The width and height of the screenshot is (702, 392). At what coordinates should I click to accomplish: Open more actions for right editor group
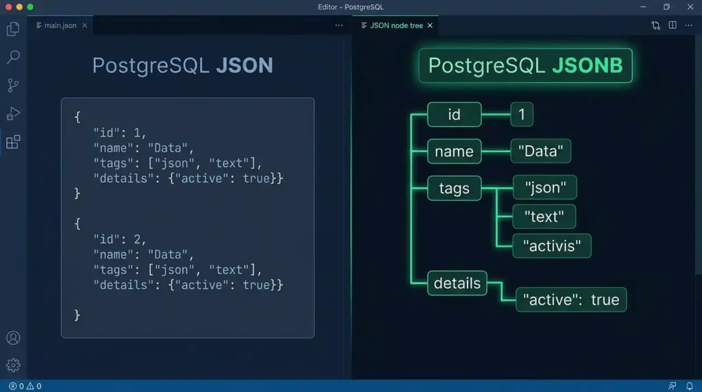coord(688,25)
